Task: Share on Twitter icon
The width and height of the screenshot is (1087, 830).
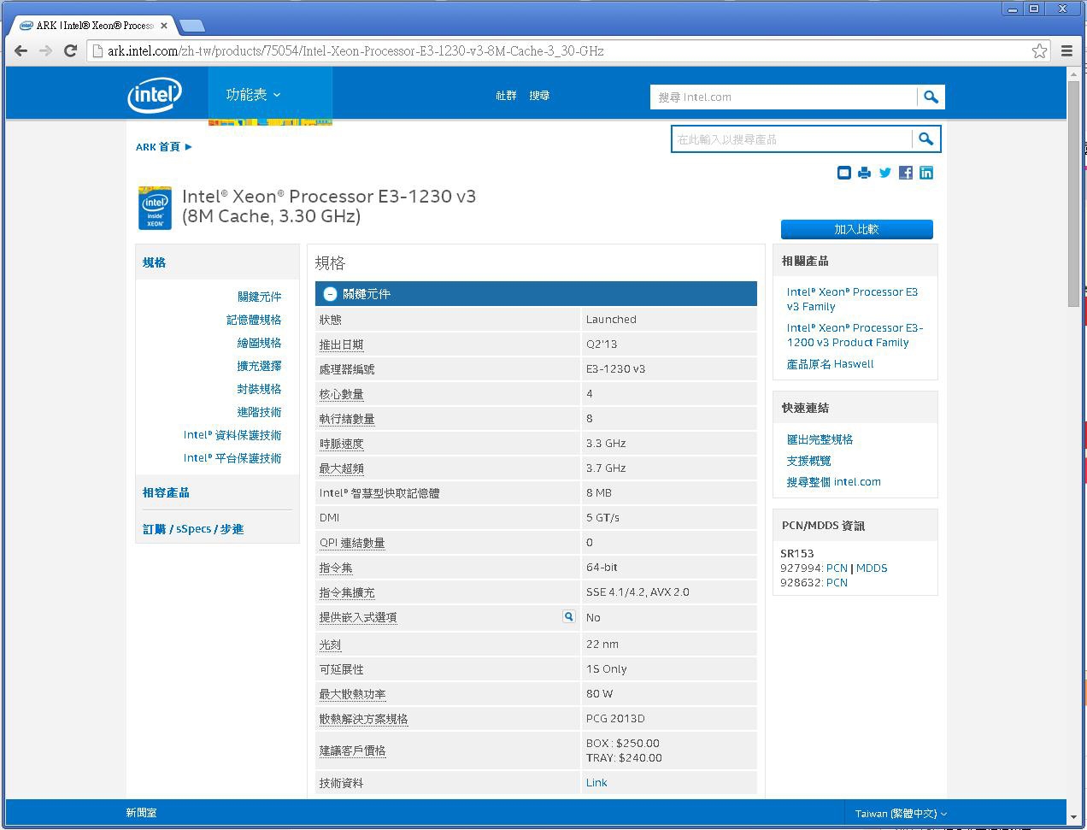Action: (x=885, y=173)
